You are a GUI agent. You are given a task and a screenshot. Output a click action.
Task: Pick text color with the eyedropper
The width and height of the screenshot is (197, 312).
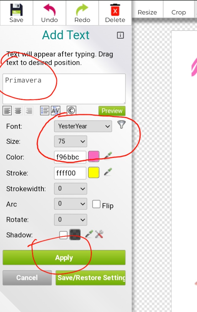click(108, 156)
